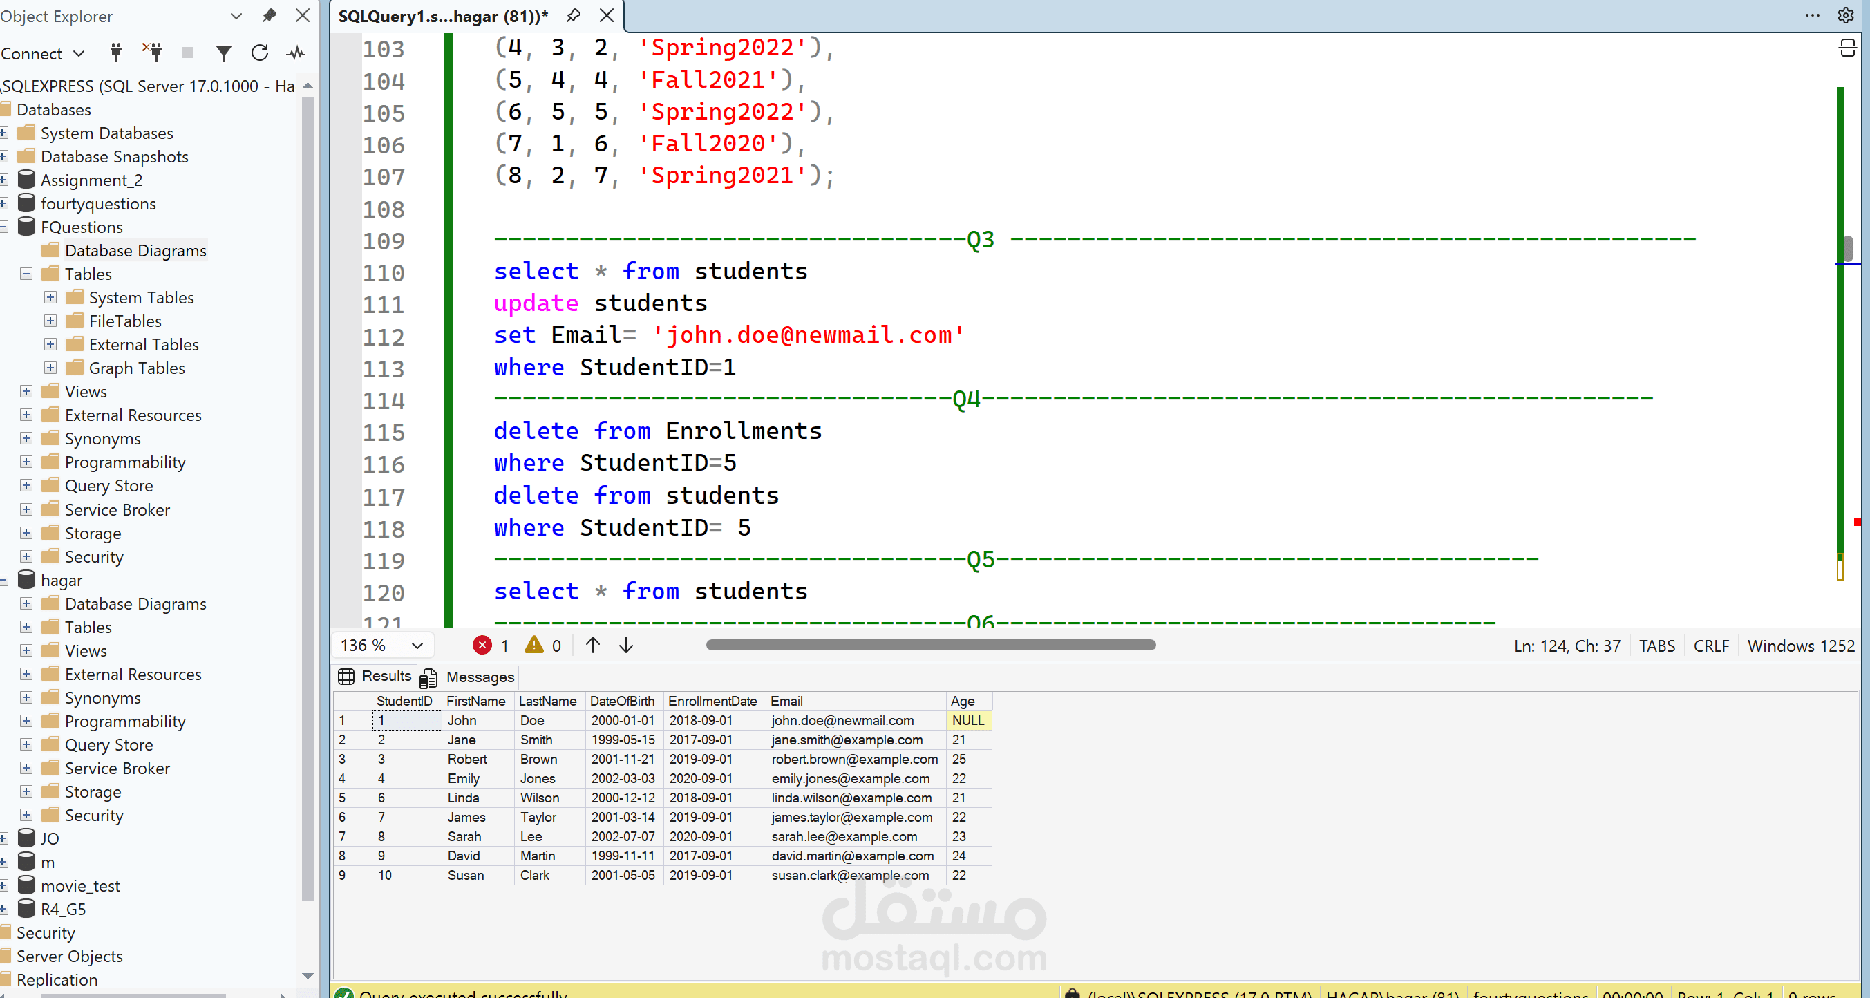The height and width of the screenshot is (998, 1870).
Task: Click the editor horizontal scrollbar thumb
Action: 930,646
